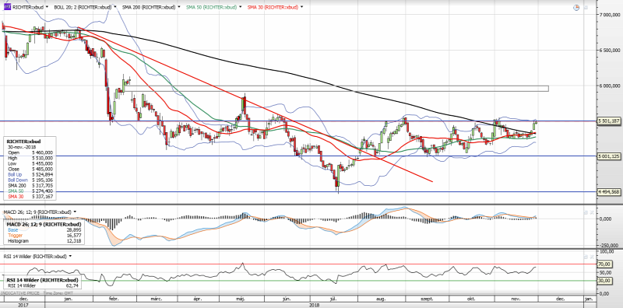Click the Boll Up 5 524,894 row

(30, 175)
